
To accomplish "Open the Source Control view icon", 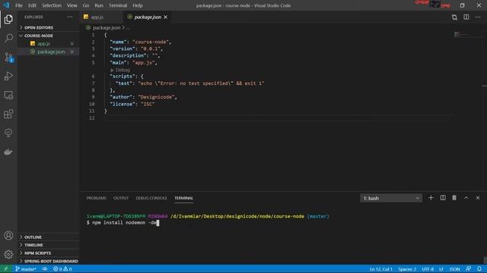I will 8,58.
